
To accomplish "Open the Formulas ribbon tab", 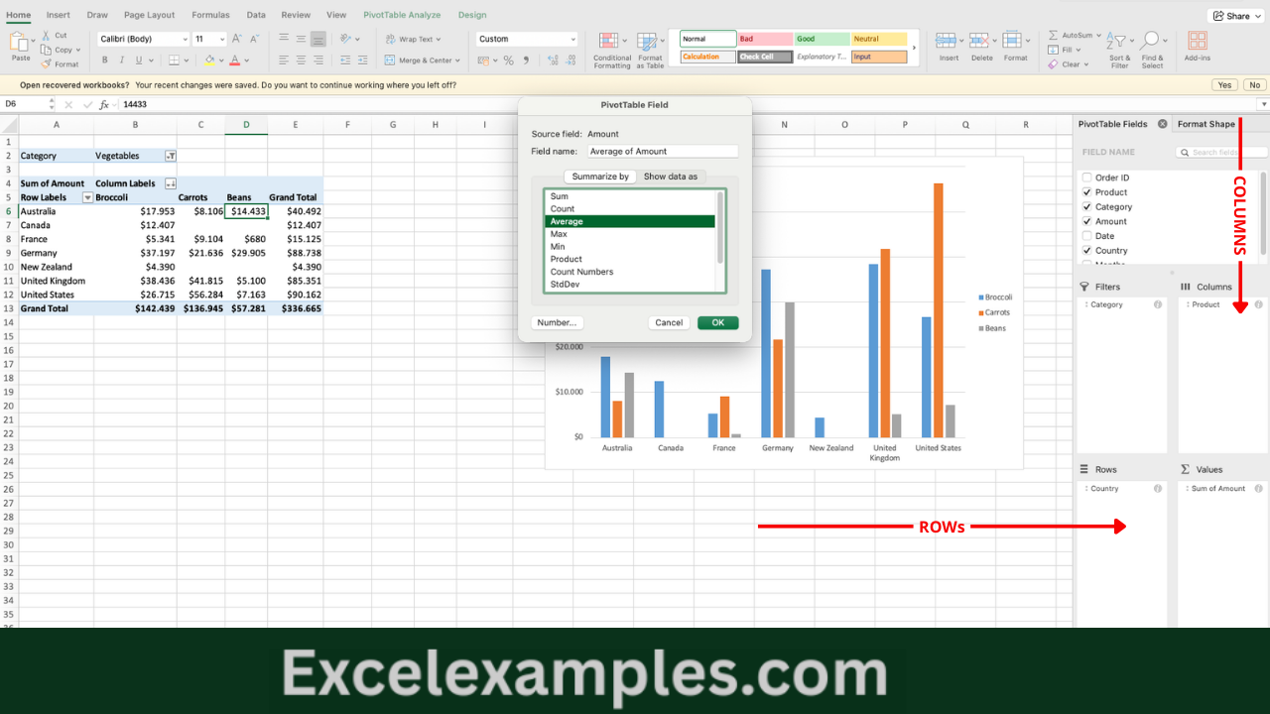I will coord(210,14).
